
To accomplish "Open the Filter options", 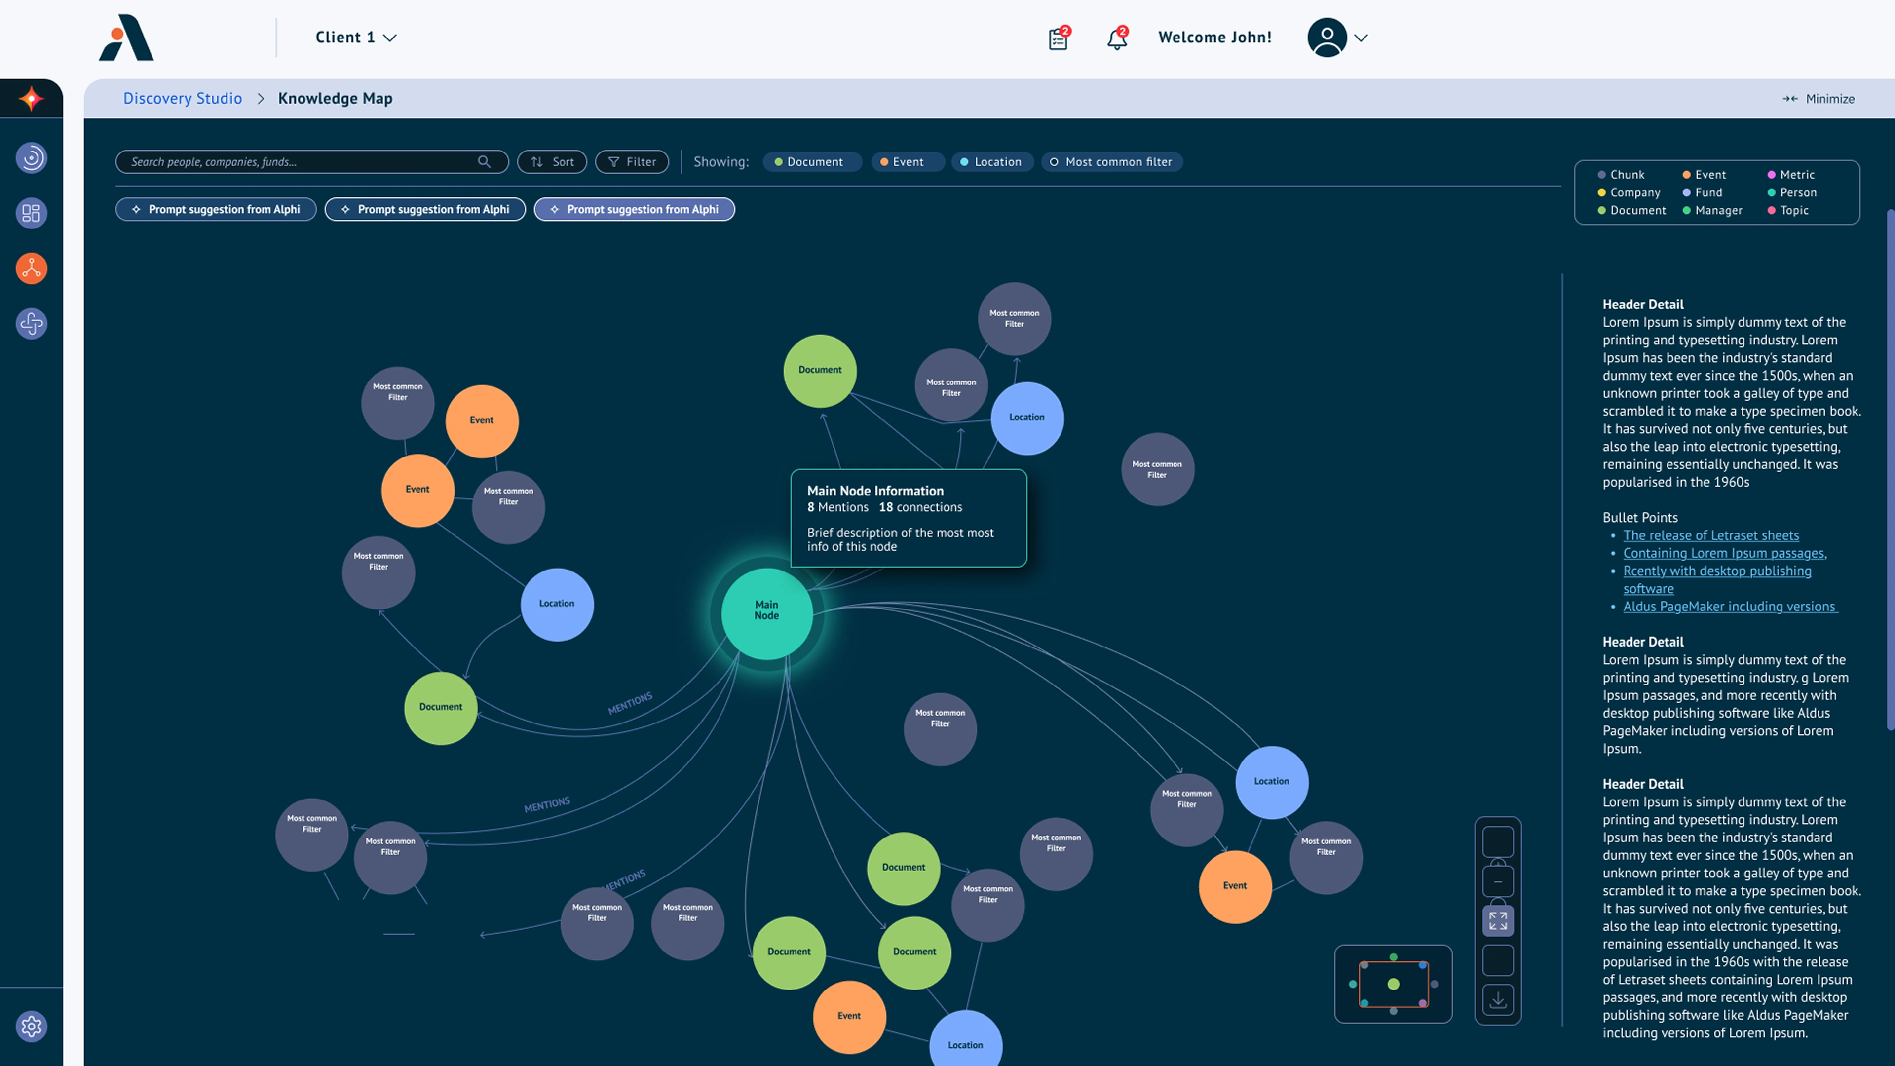I will tap(632, 162).
